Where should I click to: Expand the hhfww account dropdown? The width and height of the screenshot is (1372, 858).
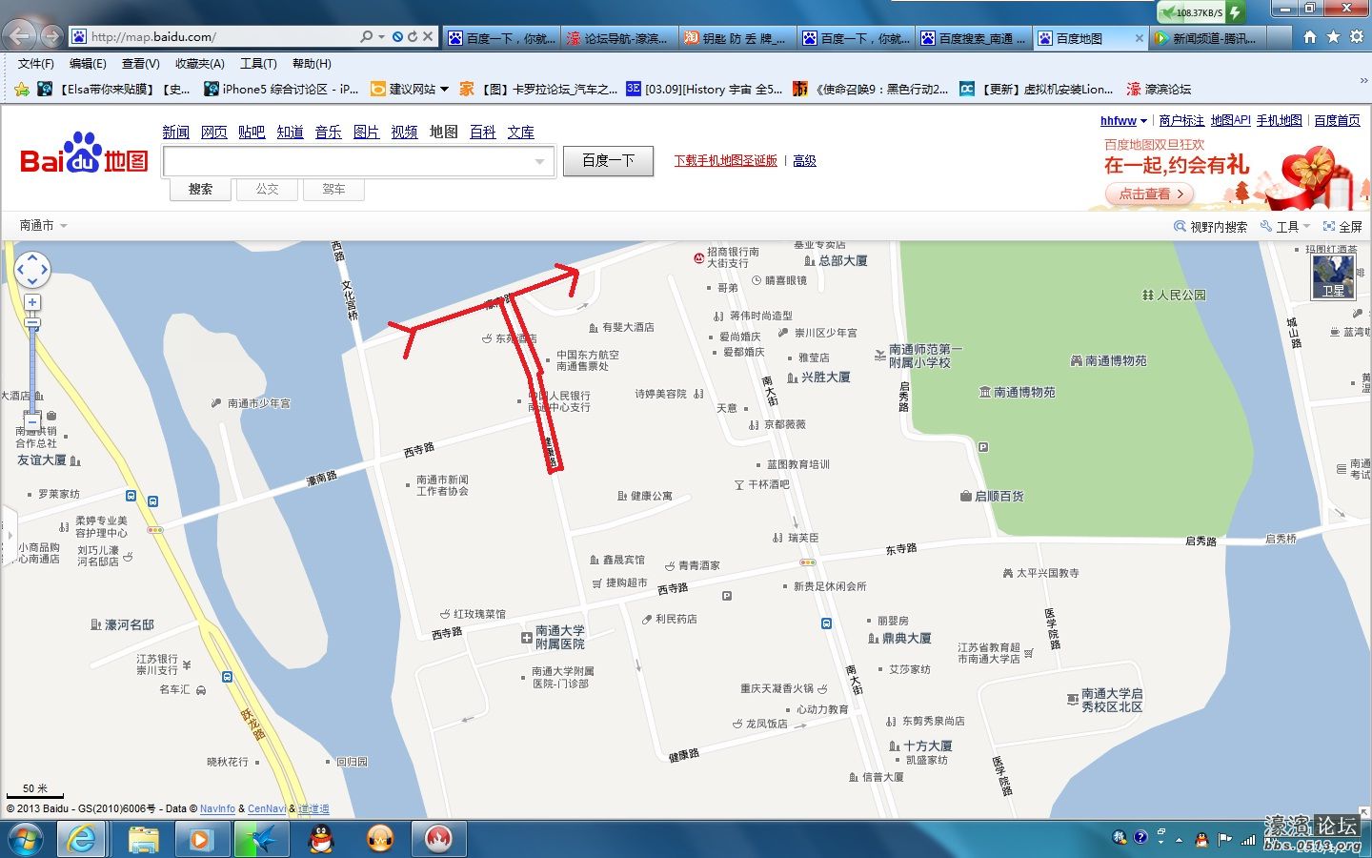pos(1120,121)
